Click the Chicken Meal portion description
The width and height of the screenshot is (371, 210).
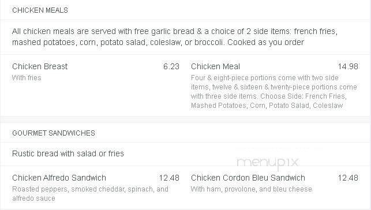tap(273, 92)
